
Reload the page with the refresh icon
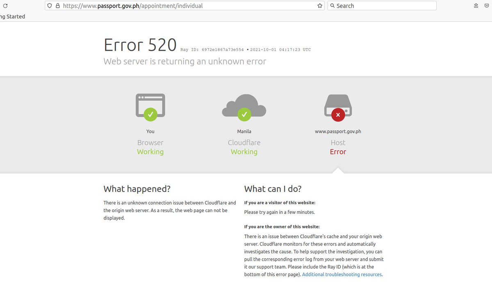[5, 6]
